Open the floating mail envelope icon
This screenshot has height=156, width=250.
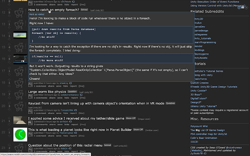pos(243,7)
